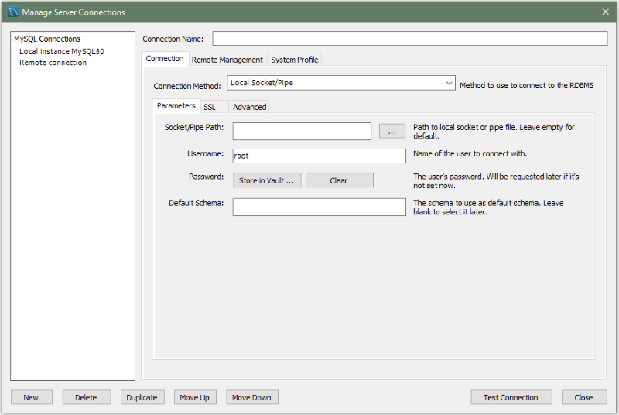Click the Username field containing root
The width and height of the screenshot is (619, 415).
pos(319,156)
